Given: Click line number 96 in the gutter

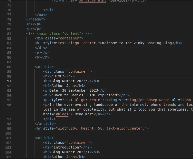Looking at the screenshot, I should (x=9, y=105).
